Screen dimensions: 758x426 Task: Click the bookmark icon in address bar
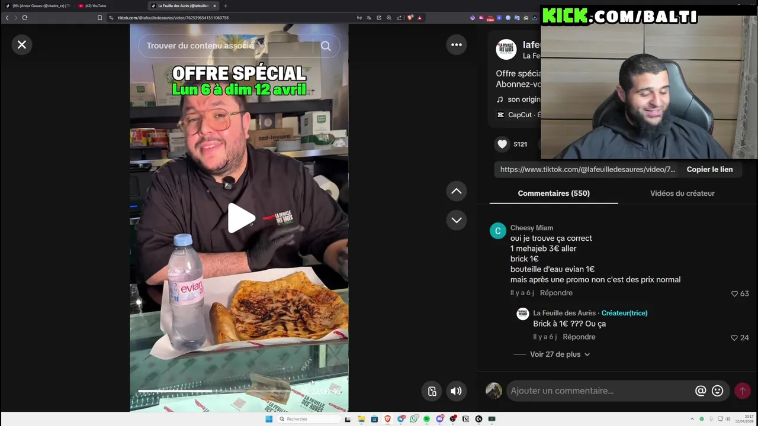coord(99,18)
